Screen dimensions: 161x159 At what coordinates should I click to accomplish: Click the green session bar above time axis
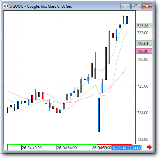tap(52, 144)
